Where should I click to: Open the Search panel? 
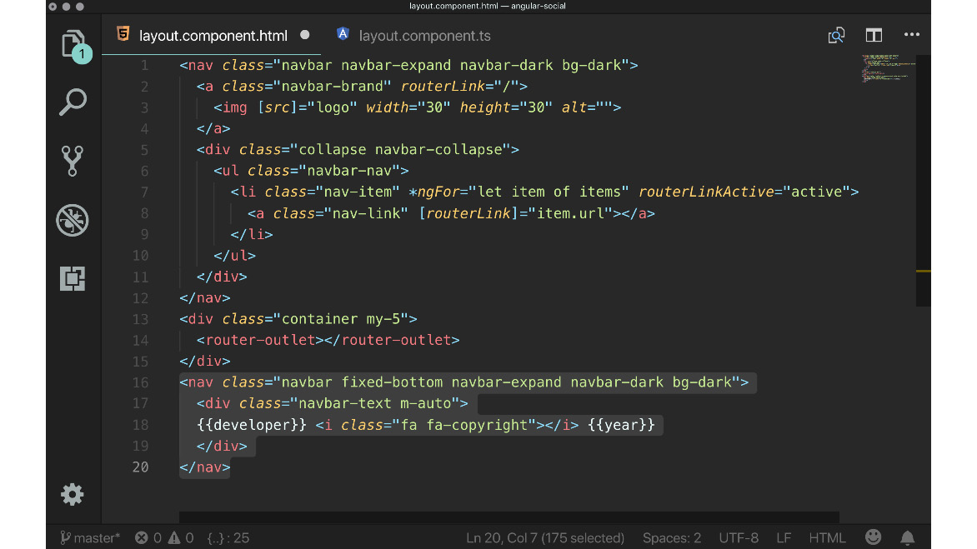click(73, 102)
